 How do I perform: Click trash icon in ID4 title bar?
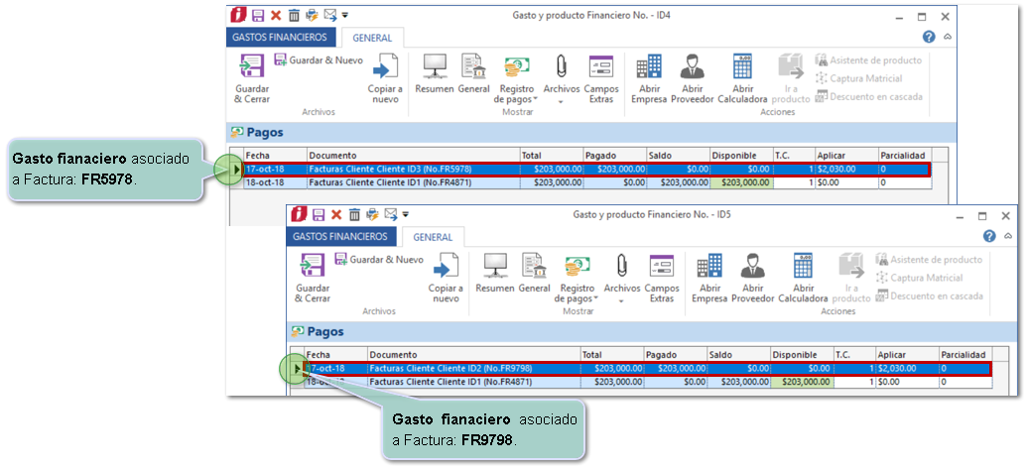294,15
